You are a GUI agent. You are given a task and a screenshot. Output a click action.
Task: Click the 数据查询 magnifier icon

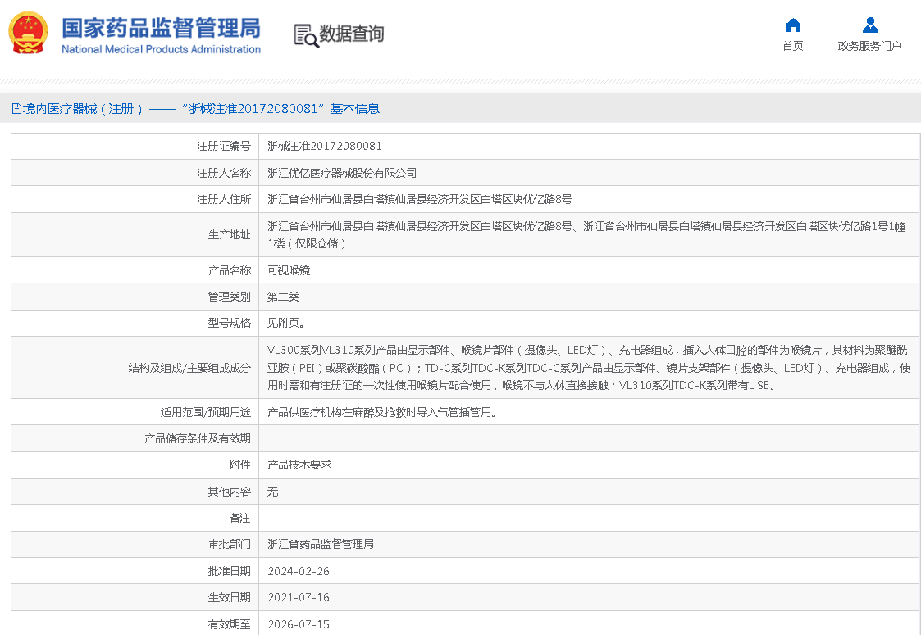tap(306, 36)
